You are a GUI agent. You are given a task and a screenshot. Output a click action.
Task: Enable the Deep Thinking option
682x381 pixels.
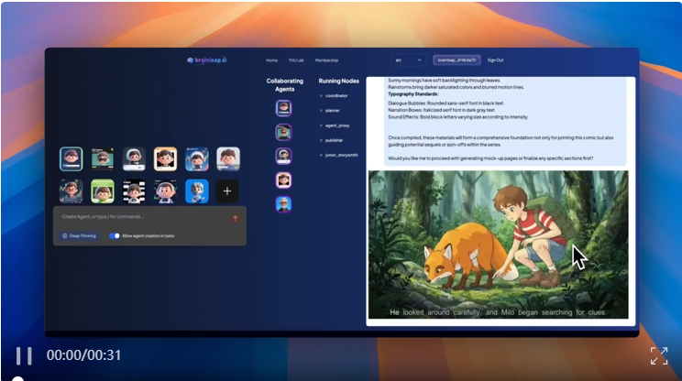[79, 236]
